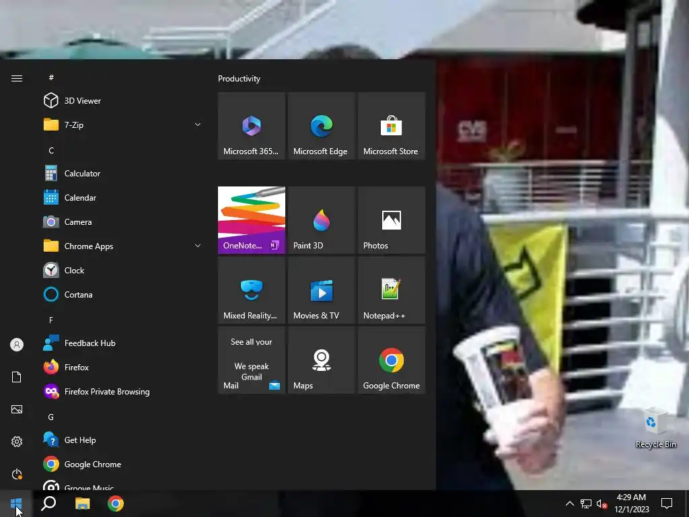This screenshot has height=517, width=689.
Task: Click the network icon in system tray
Action: click(x=586, y=504)
